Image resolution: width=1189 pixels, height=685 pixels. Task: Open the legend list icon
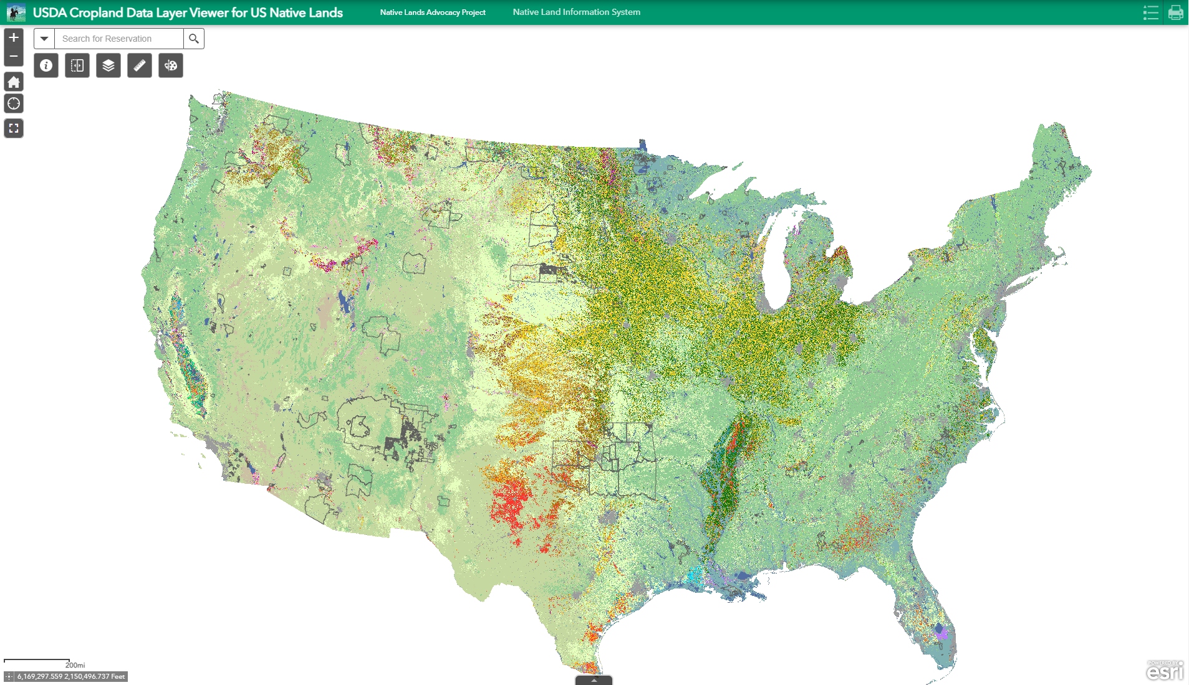click(1151, 12)
